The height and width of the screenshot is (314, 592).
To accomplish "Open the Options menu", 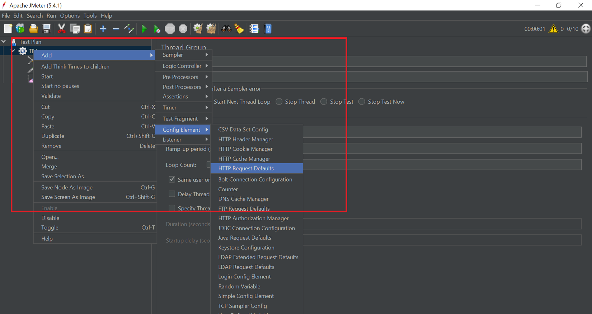I will point(70,16).
